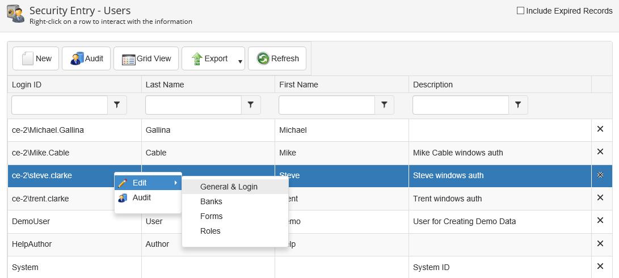Click the Description column header

pos(432,85)
